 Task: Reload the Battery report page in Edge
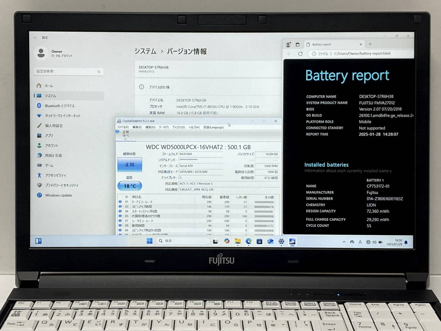tap(300, 54)
